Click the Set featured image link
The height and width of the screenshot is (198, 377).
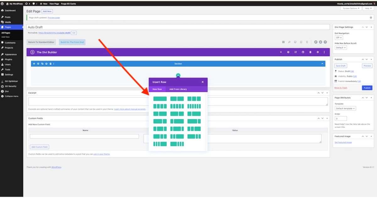343,143
